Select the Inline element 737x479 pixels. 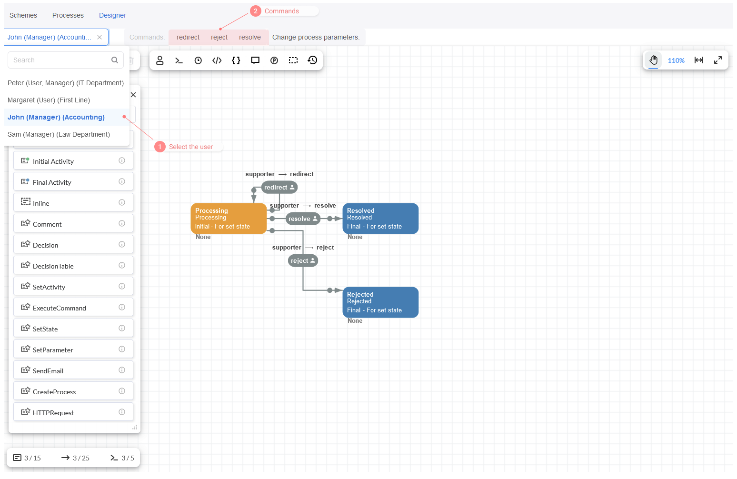pos(73,203)
